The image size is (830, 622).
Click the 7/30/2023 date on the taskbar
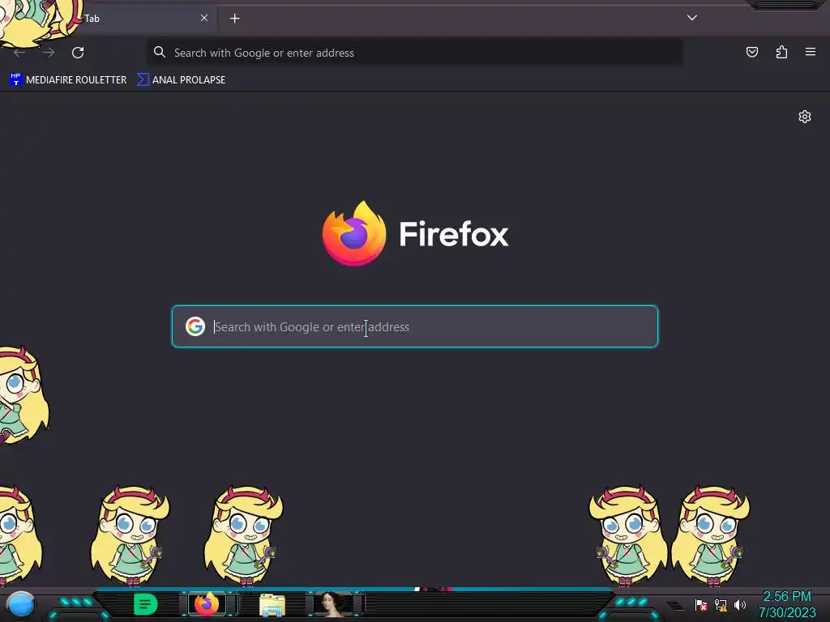(787, 612)
